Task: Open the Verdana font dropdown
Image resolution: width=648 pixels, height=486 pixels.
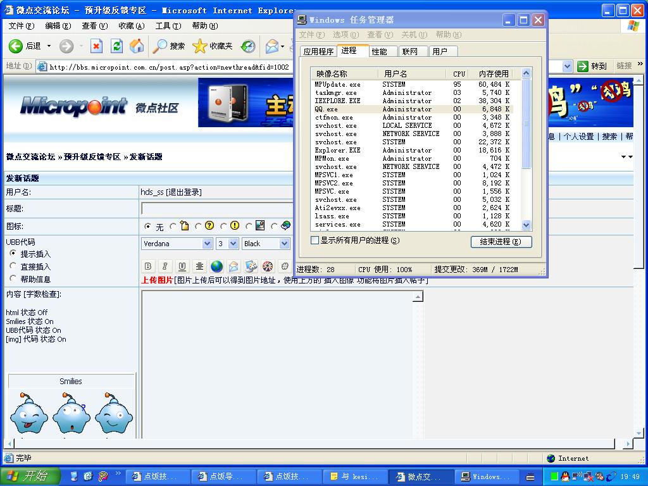Action: [208, 244]
